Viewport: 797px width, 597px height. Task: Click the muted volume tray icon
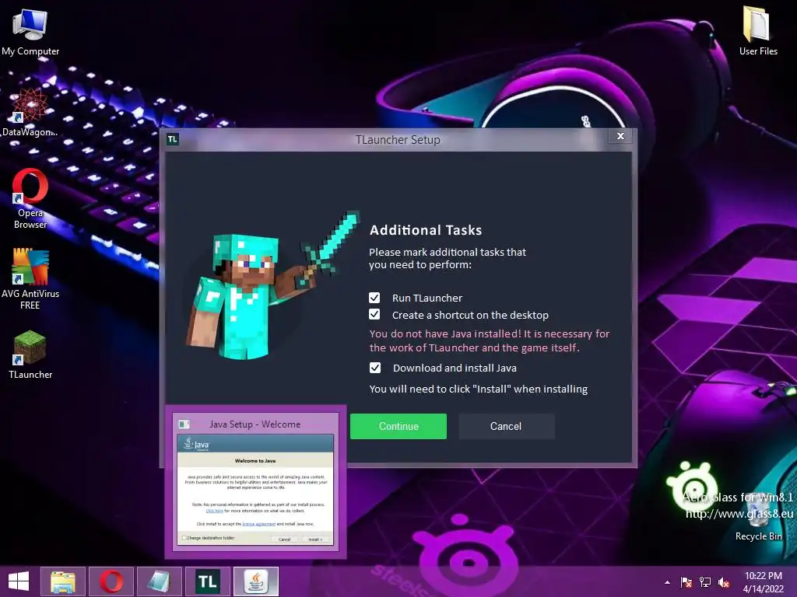click(724, 582)
